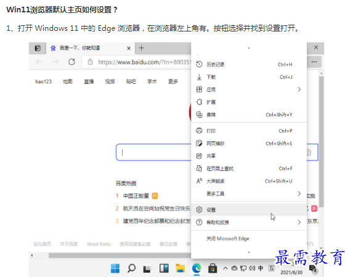Open 帮助和反馈 (Help and feedback) entry

(x=249, y=222)
